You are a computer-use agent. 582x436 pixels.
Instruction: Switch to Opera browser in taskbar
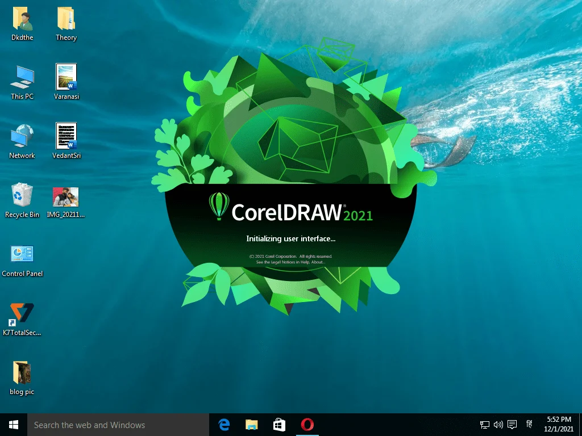point(307,425)
